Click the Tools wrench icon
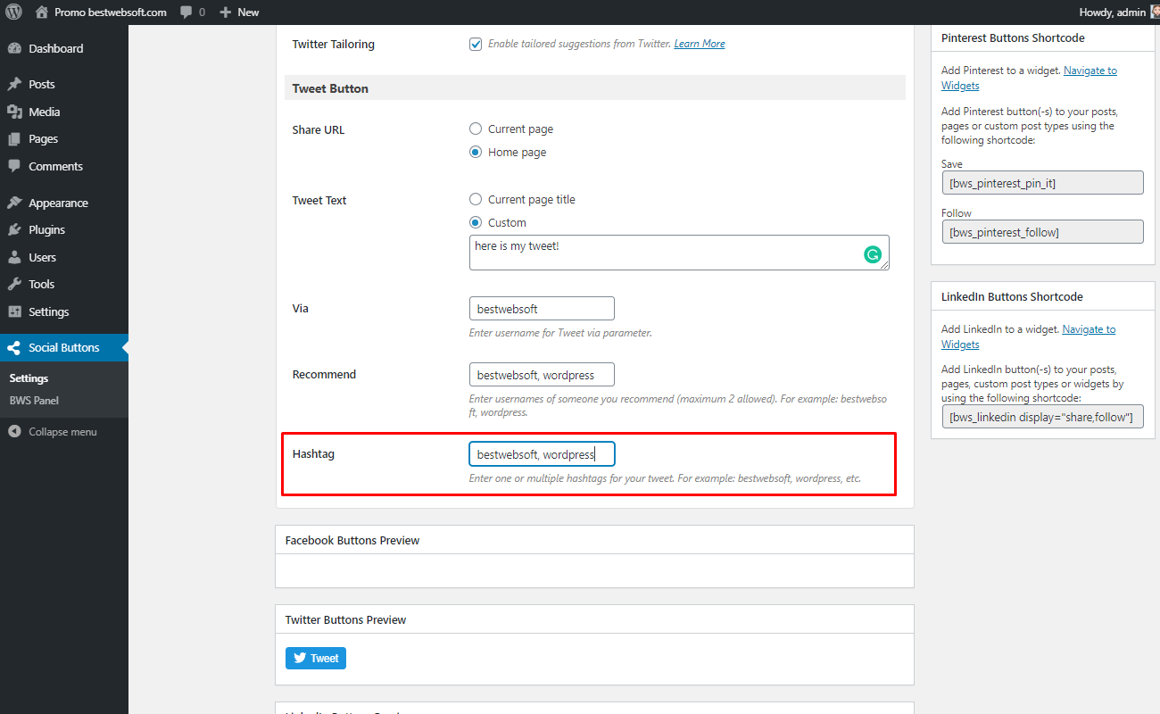Screen dimensions: 1160x714 14,284
